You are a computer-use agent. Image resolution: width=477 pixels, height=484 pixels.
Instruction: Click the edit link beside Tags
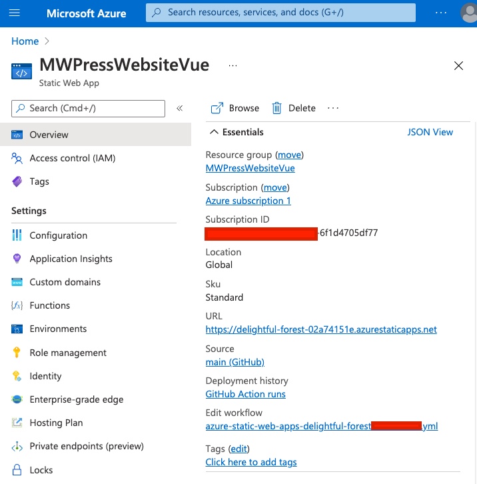(238, 449)
